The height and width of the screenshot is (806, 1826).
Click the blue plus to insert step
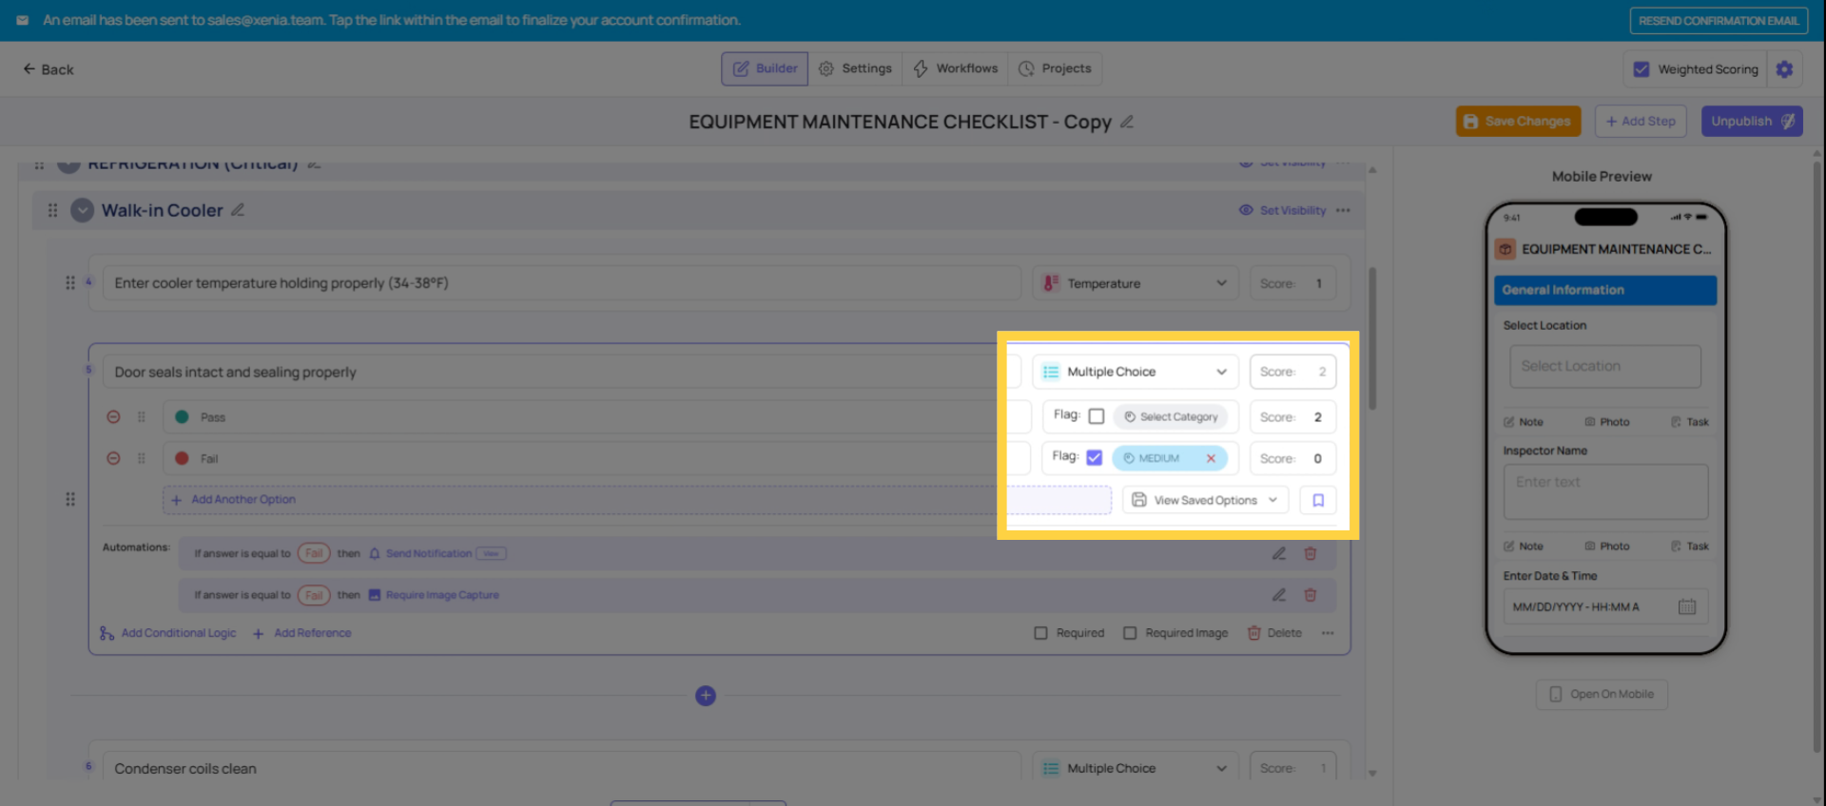pyautogui.click(x=706, y=696)
